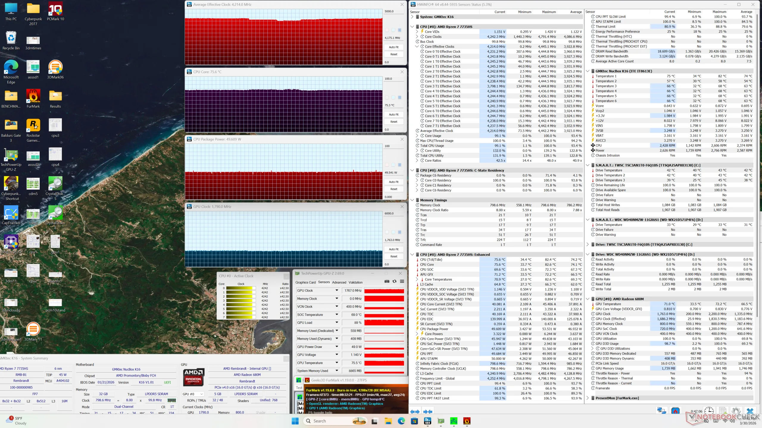The width and height of the screenshot is (762, 428).
Task: Click HWiNFO log file save icon
Action: [723, 411]
